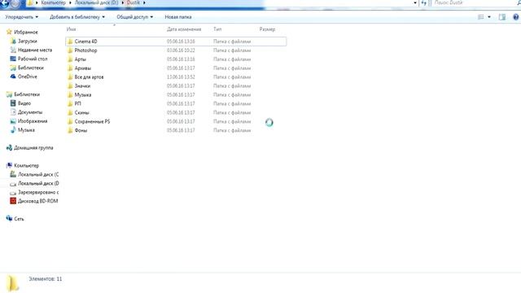521x293 pixels.
Task: Open OneDrive in the sidebar
Action: tap(27, 77)
